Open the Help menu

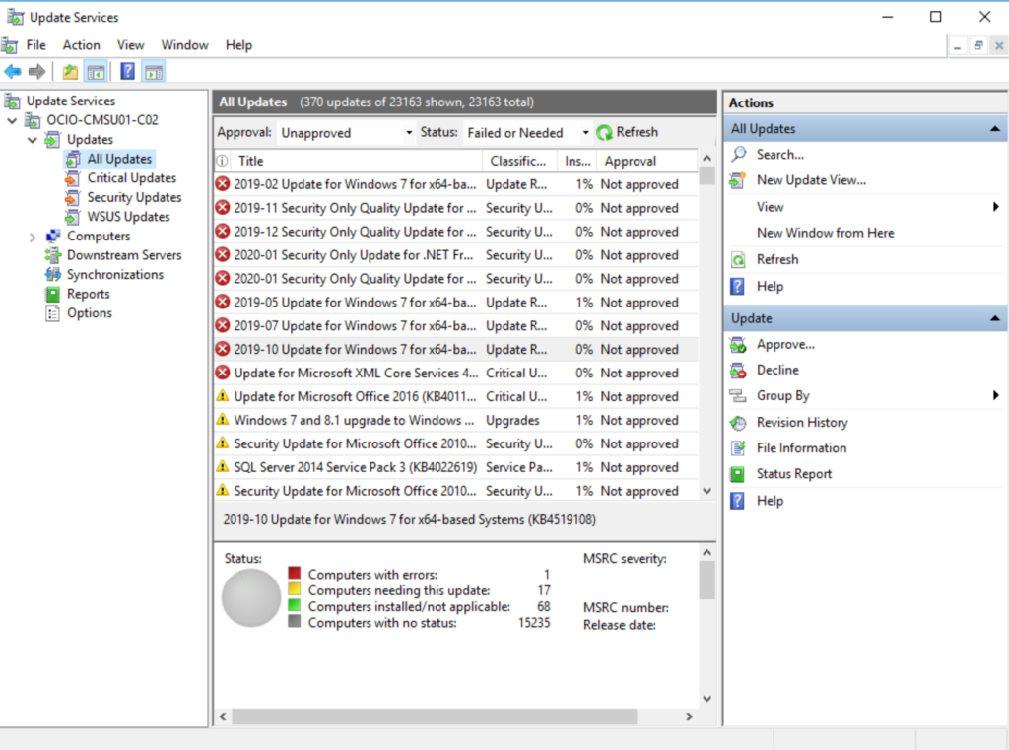238,45
